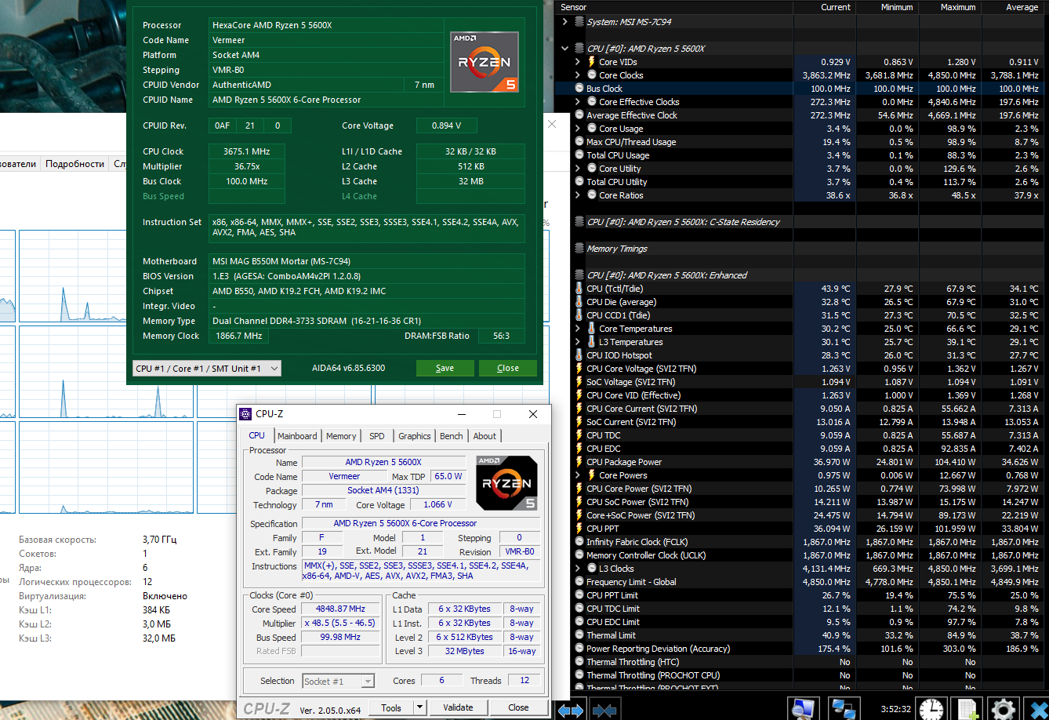Screen dimensions: 1049x720
Task: Open the About tab in CPU-Z
Action: coord(485,436)
